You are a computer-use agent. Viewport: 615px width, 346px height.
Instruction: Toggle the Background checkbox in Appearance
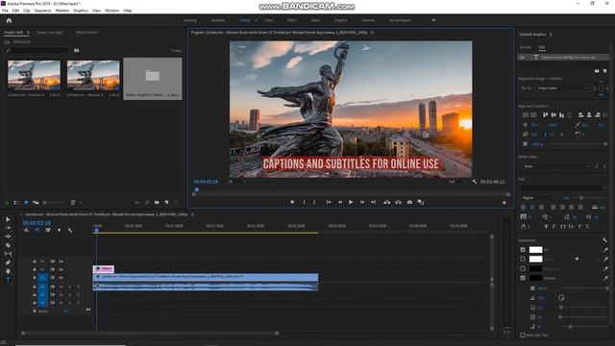click(x=523, y=269)
